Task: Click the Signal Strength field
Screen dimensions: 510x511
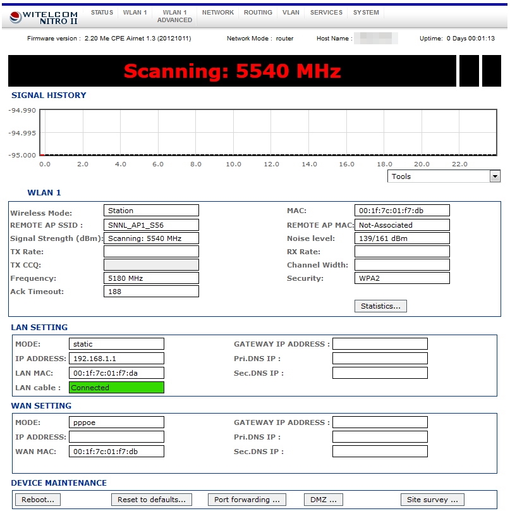Action: [151, 238]
